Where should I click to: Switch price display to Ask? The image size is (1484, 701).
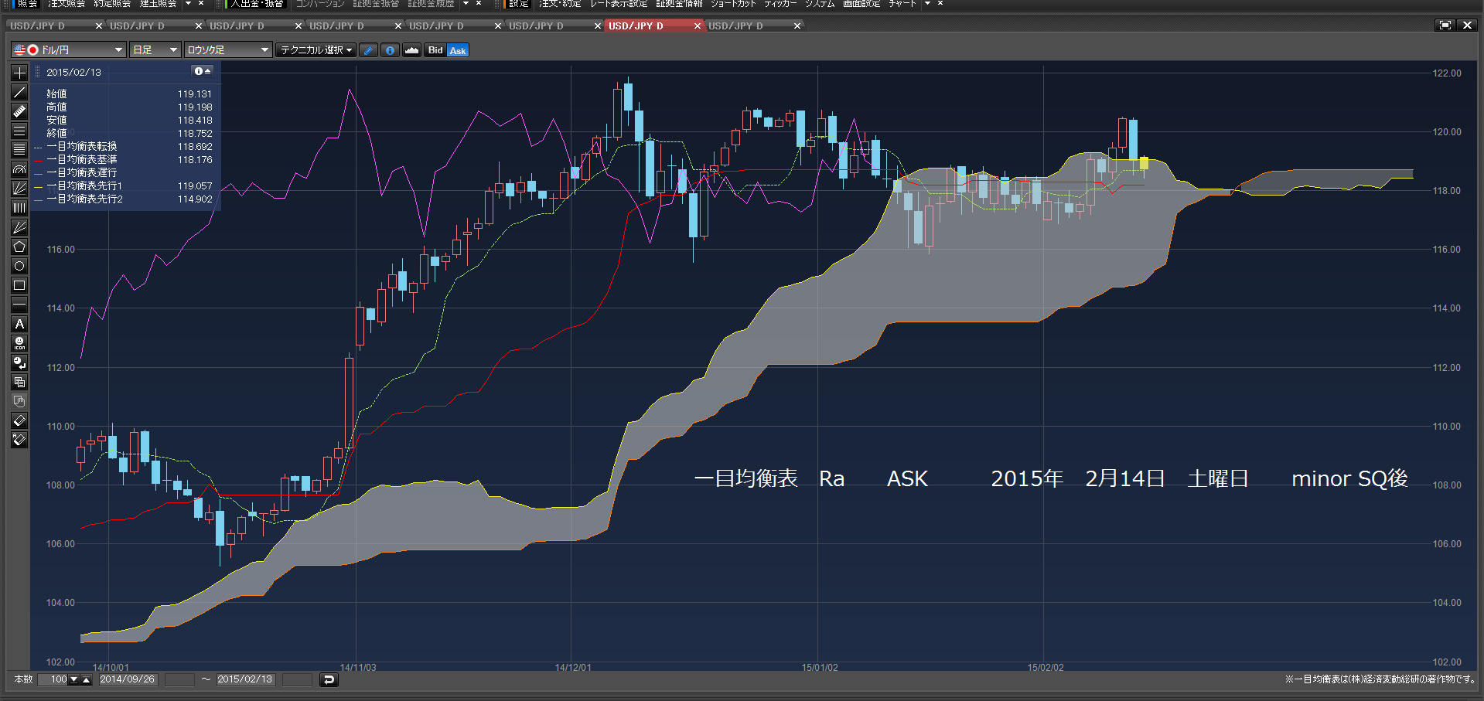click(458, 50)
